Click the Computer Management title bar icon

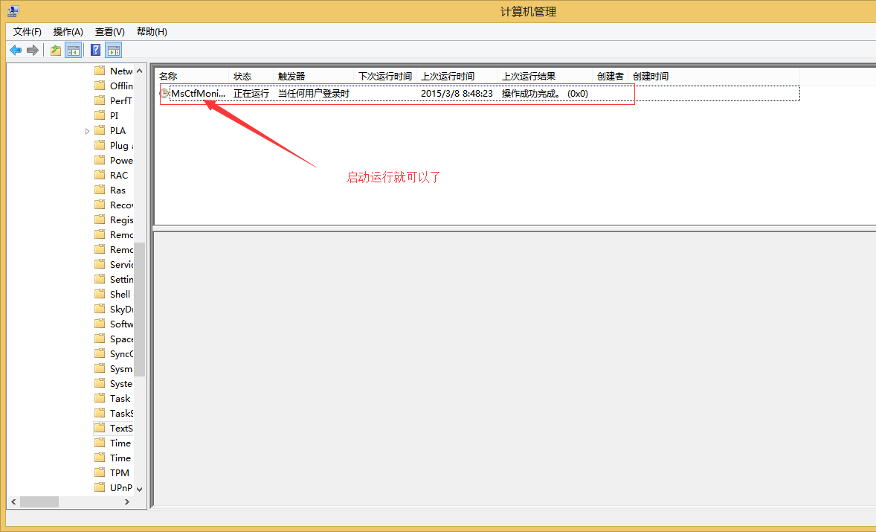click(13, 11)
